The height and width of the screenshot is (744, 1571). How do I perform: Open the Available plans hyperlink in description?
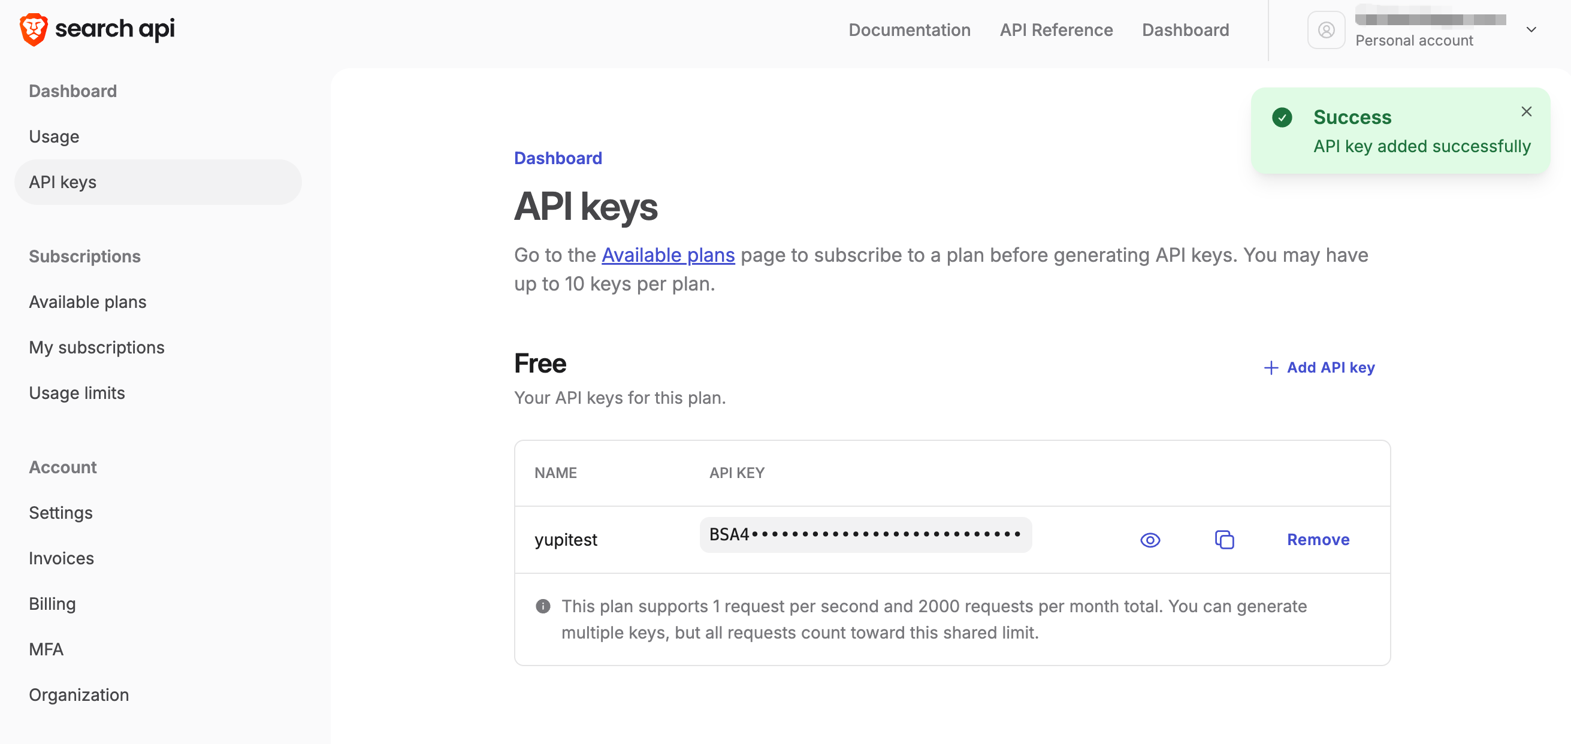[668, 255]
